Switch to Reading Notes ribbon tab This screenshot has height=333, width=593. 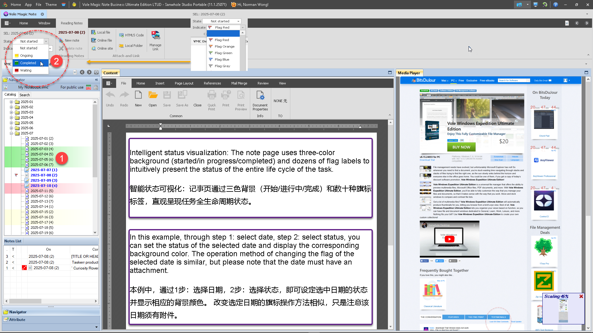pos(72,23)
